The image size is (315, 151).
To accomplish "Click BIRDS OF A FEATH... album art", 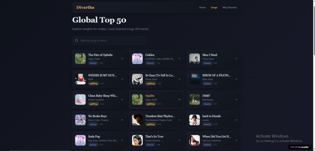I will pos(195,79).
